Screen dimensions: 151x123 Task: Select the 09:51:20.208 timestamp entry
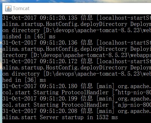point(59,111)
